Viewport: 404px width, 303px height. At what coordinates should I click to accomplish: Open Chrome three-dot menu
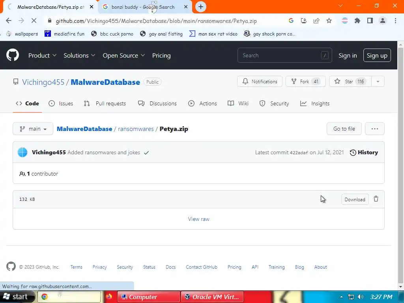395,21
